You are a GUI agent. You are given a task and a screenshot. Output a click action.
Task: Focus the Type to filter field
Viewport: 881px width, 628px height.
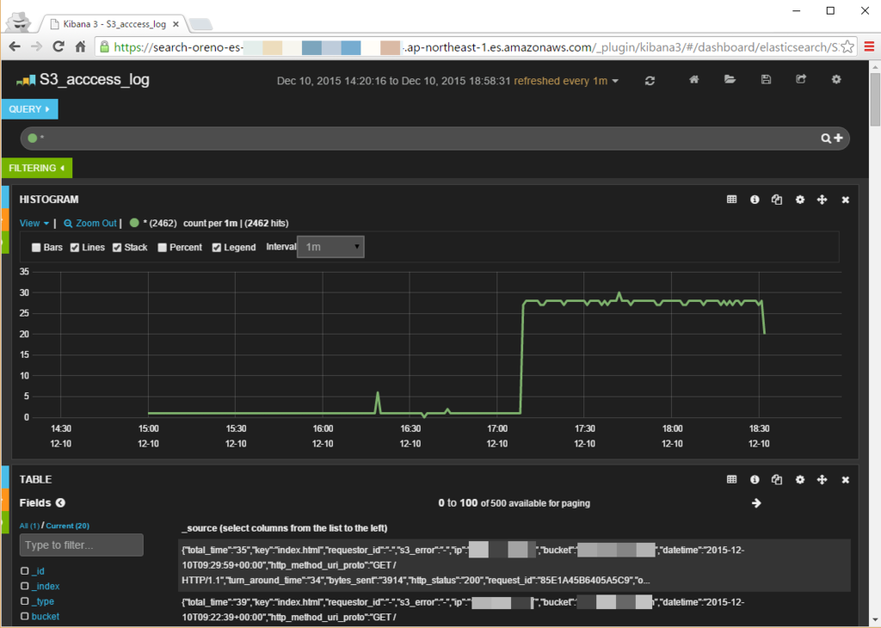(82, 545)
